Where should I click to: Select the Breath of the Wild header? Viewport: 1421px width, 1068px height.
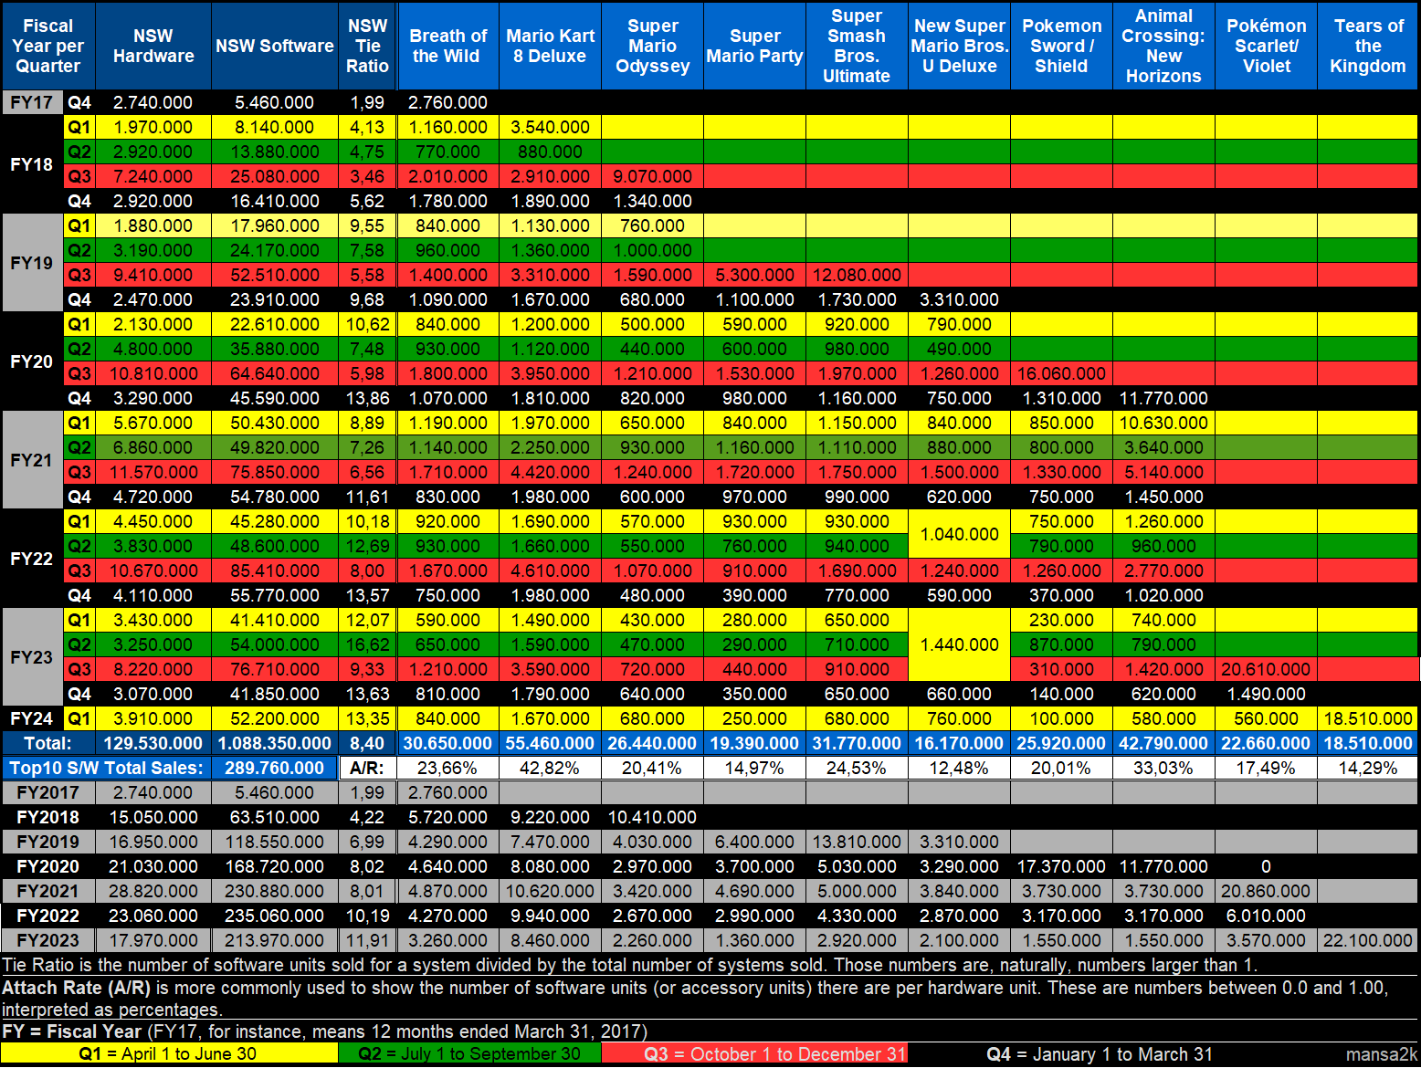(x=447, y=46)
